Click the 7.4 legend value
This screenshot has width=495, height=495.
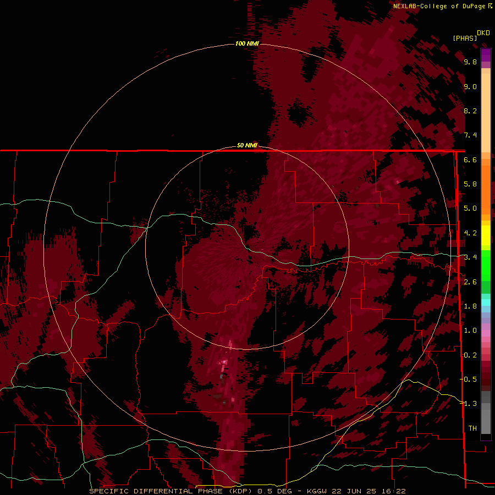(470, 135)
